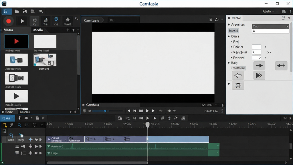
Task: Click the hamburger menu next to CAMTASIA label
Action: coord(222,111)
